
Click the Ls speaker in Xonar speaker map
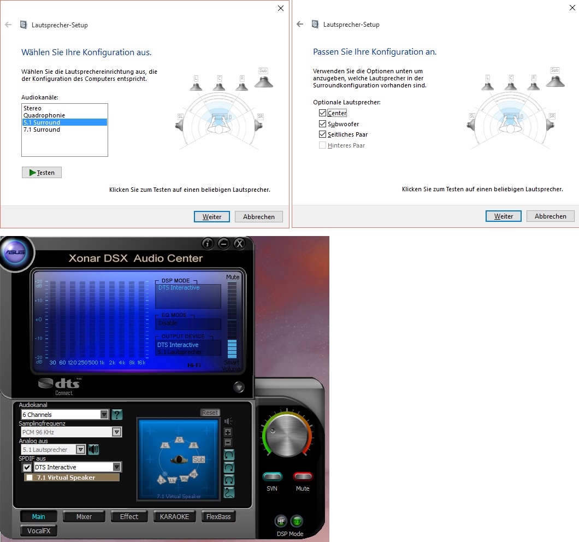point(161,480)
